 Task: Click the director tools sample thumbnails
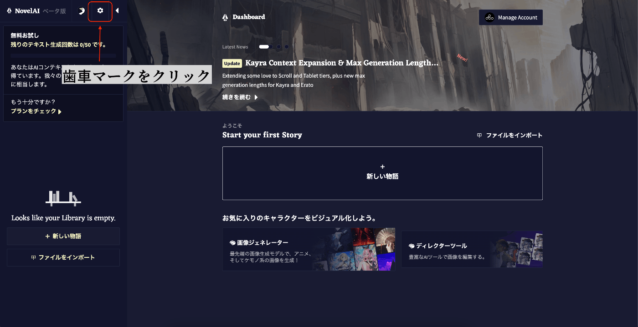click(x=517, y=249)
